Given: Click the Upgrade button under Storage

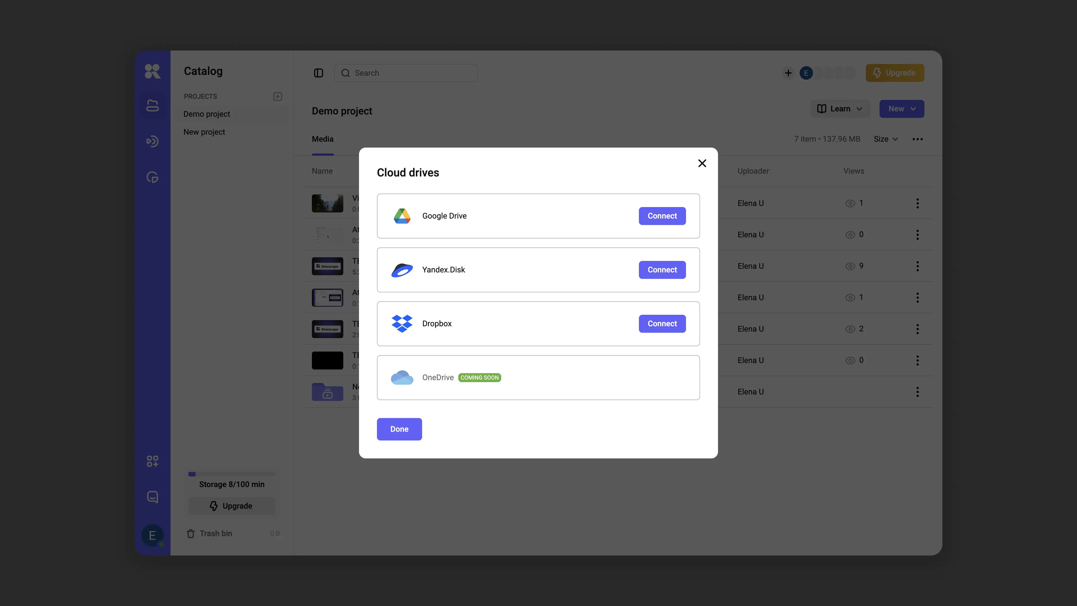Looking at the screenshot, I should click(x=232, y=506).
